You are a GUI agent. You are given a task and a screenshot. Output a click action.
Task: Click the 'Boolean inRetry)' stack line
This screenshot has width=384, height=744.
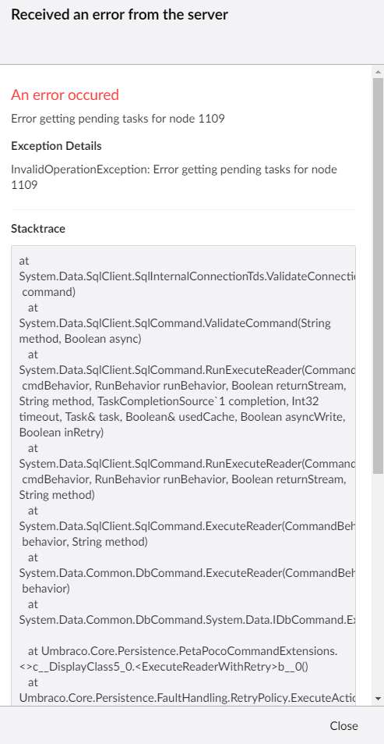pyautogui.click(x=61, y=433)
